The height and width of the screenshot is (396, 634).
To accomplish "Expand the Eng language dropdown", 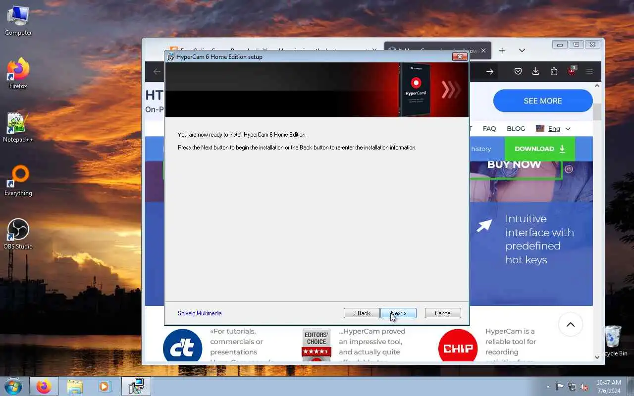I will [553, 129].
